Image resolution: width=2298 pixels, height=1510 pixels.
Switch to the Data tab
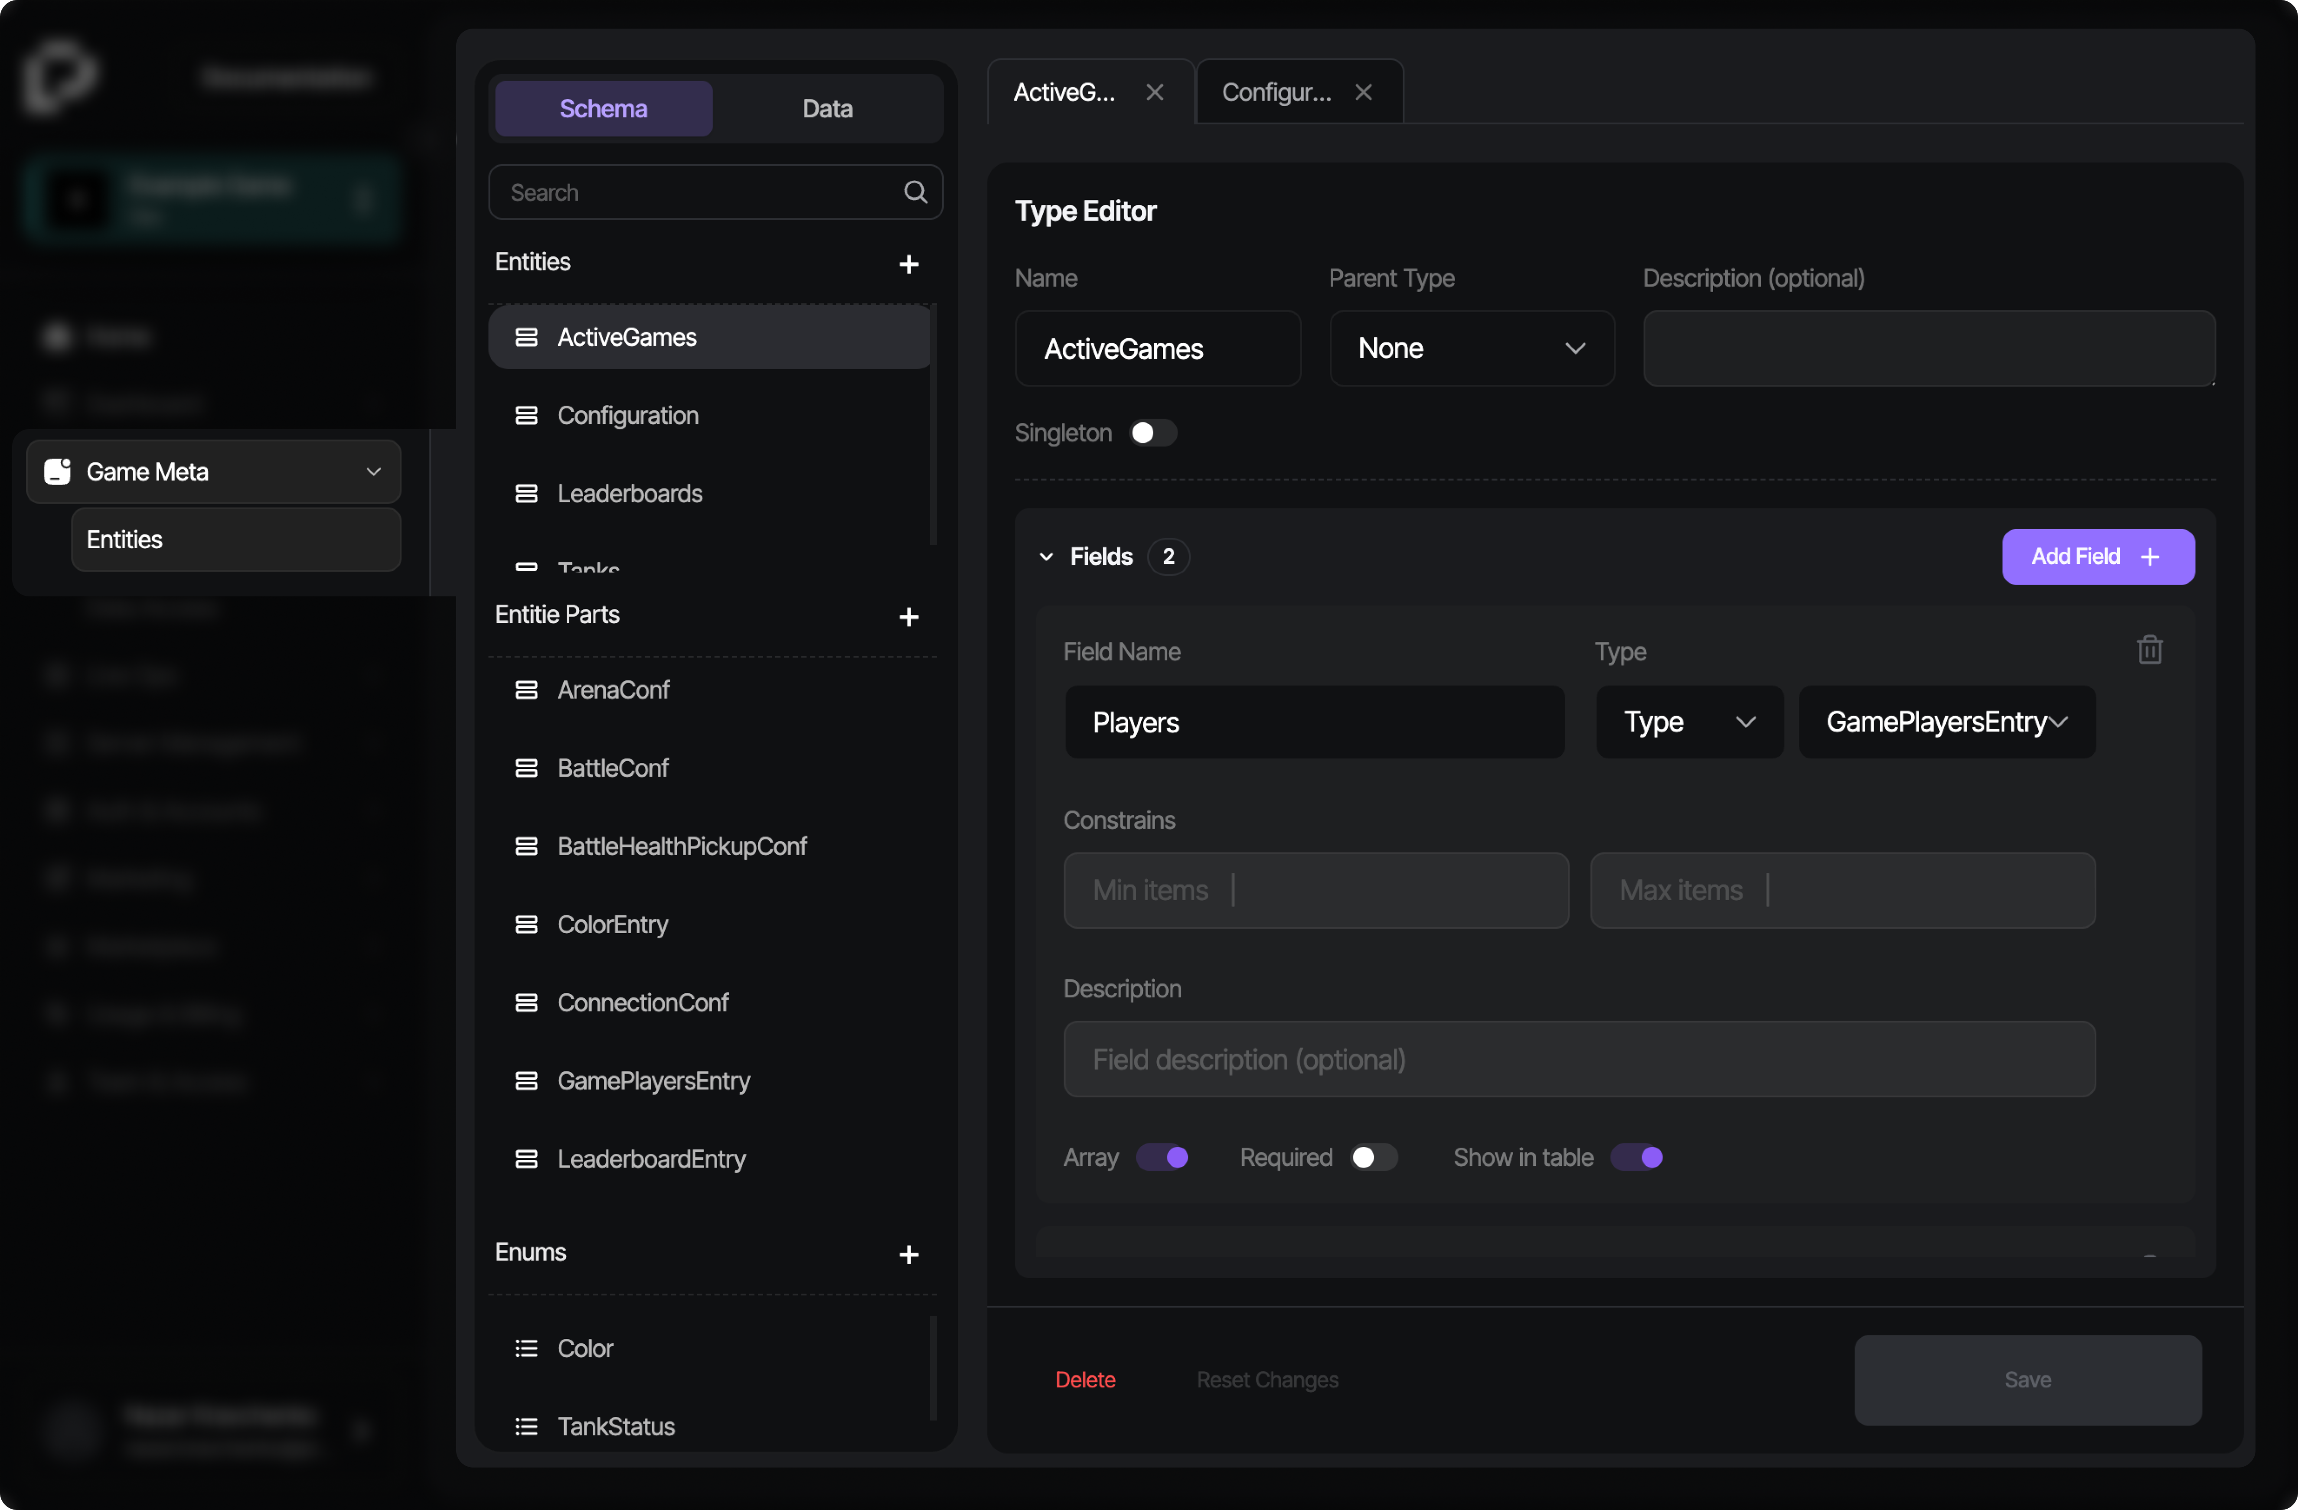click(x=826, y=108)
